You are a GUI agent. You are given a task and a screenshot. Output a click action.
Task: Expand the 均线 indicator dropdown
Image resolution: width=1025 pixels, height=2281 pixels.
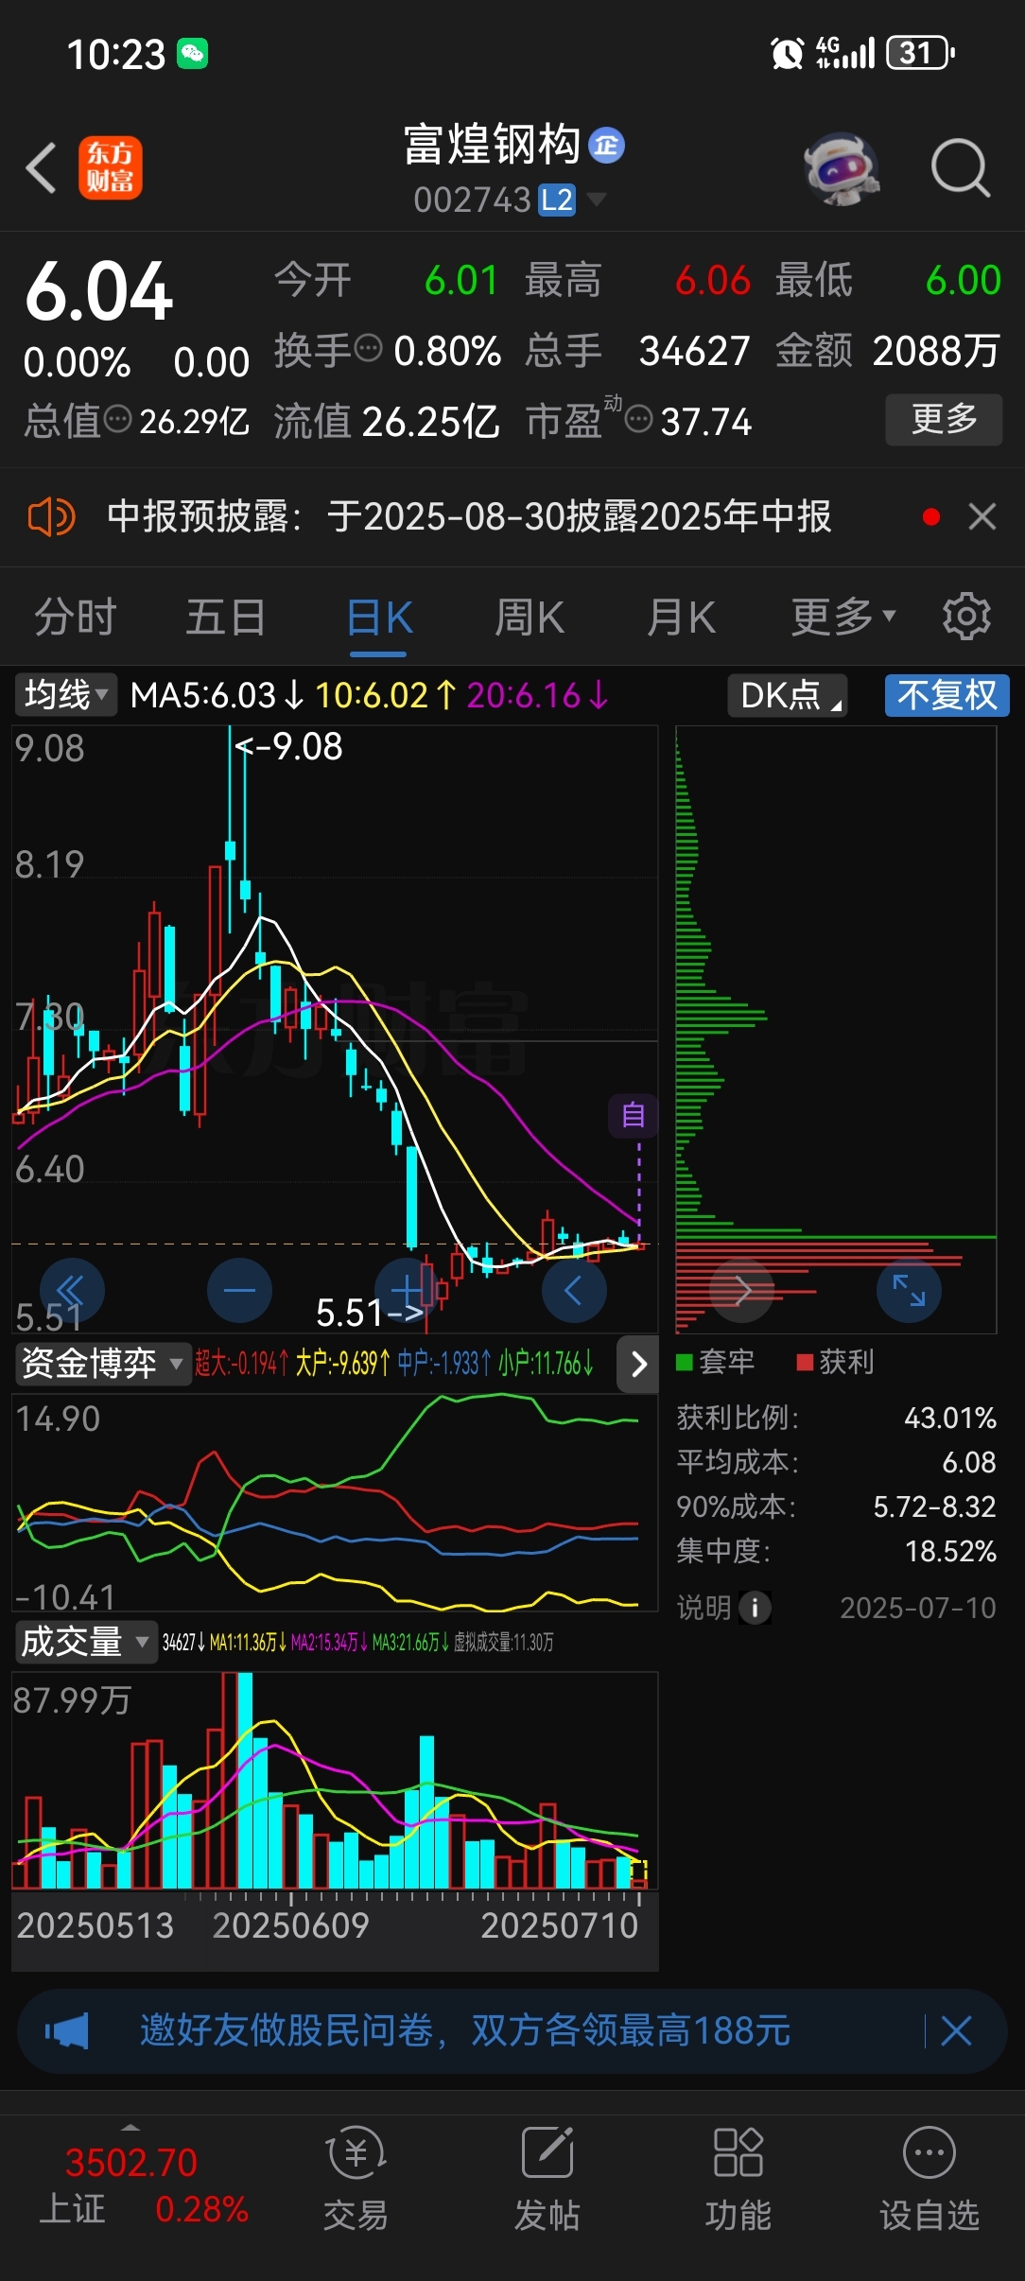(x=65, y=695)
